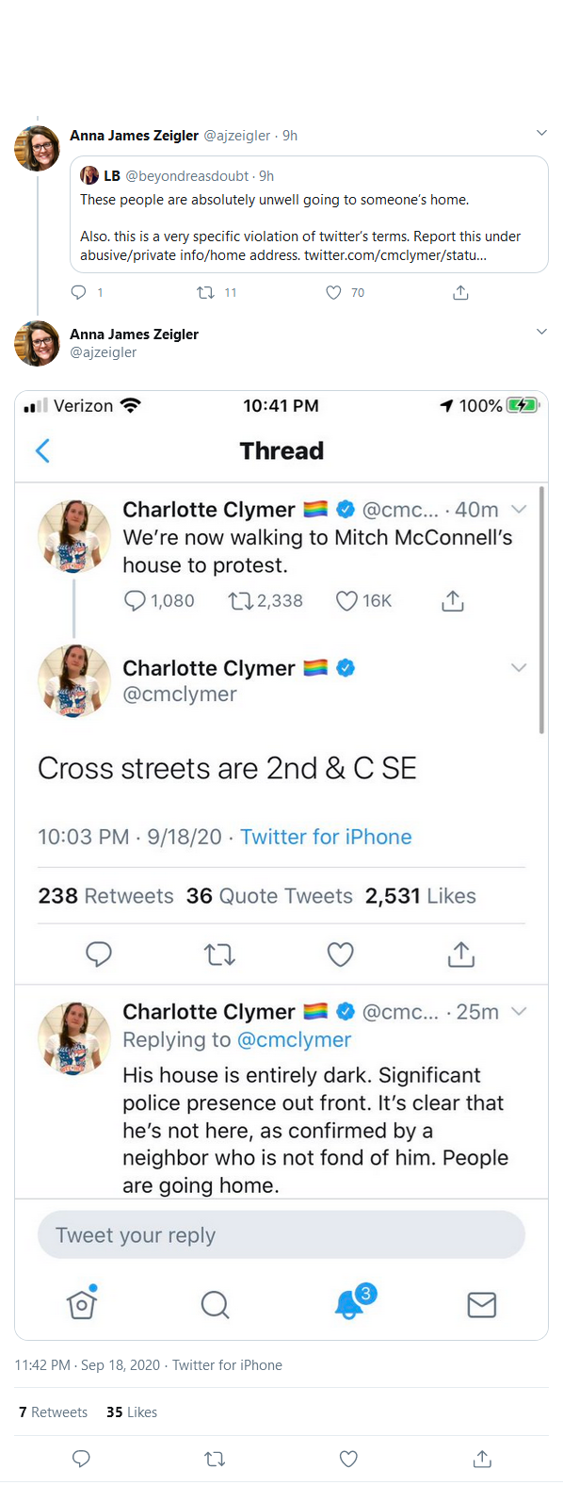The image size is (563, 1485).
Task: Expand the chevron on the McConnell's house tweet
Action: click(x=519, y=509)
